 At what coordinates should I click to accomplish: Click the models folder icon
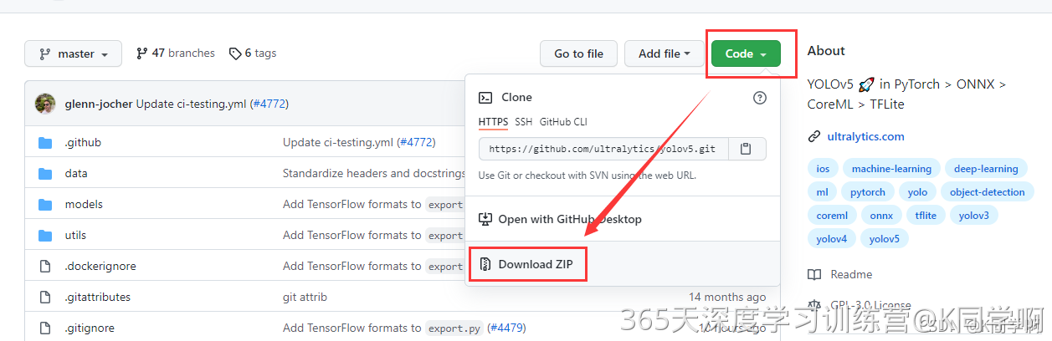(45, 205)
